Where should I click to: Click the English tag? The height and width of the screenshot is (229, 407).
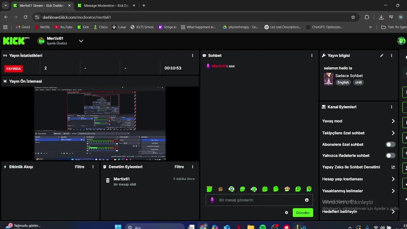(x=343, y=82)
